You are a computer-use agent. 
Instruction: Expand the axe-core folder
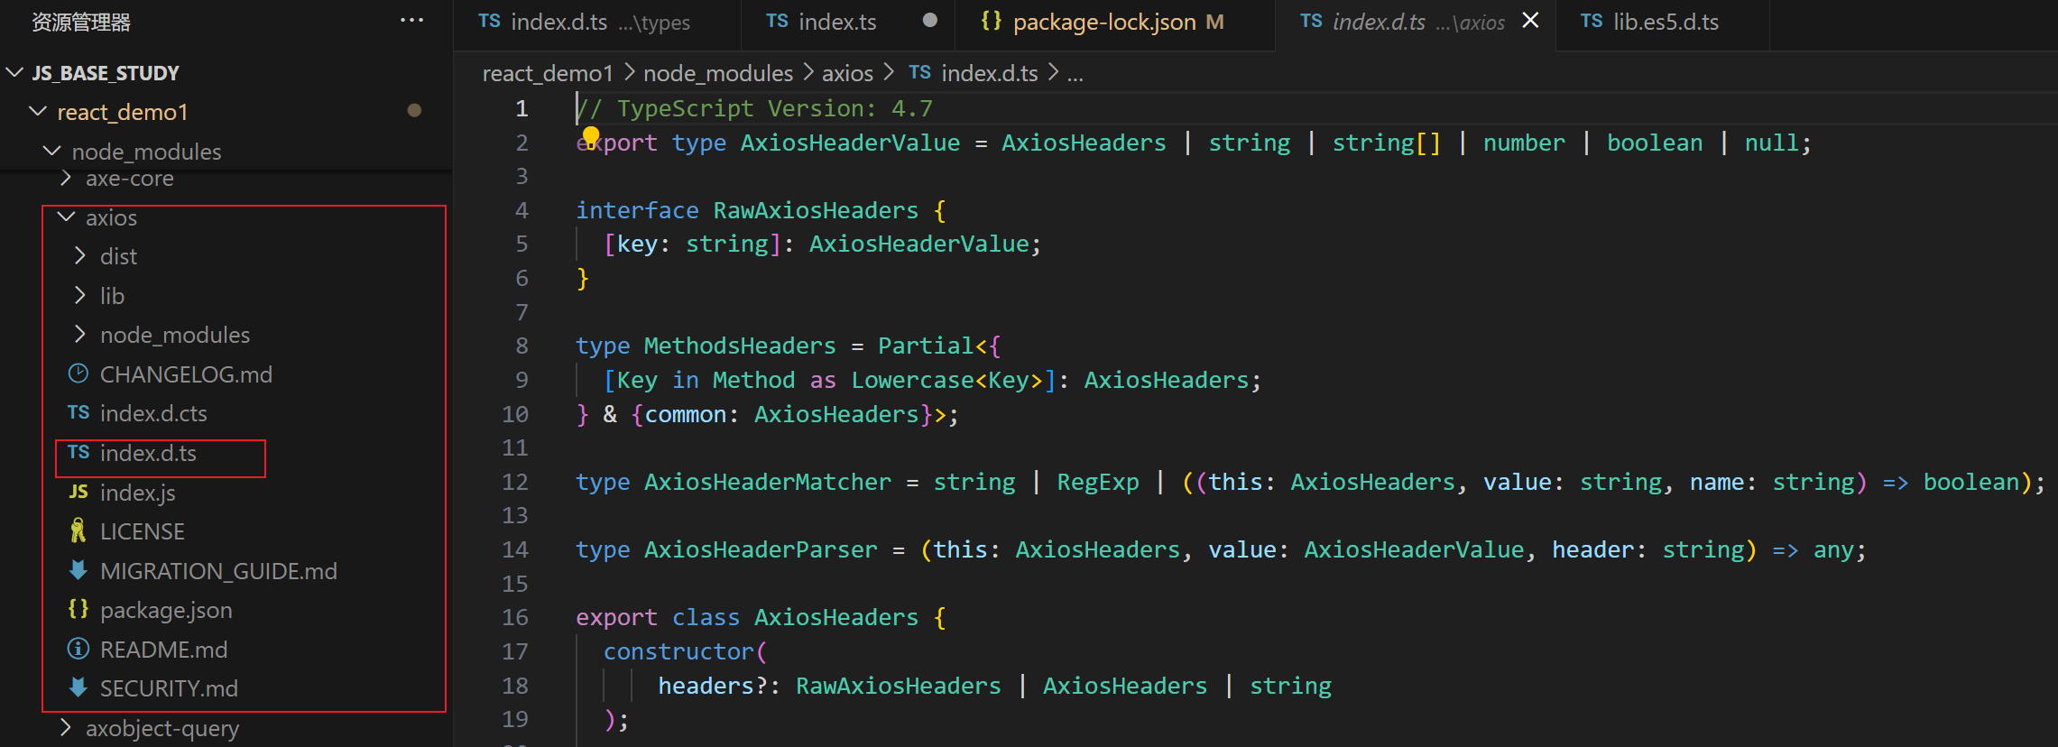coord(66,179)
